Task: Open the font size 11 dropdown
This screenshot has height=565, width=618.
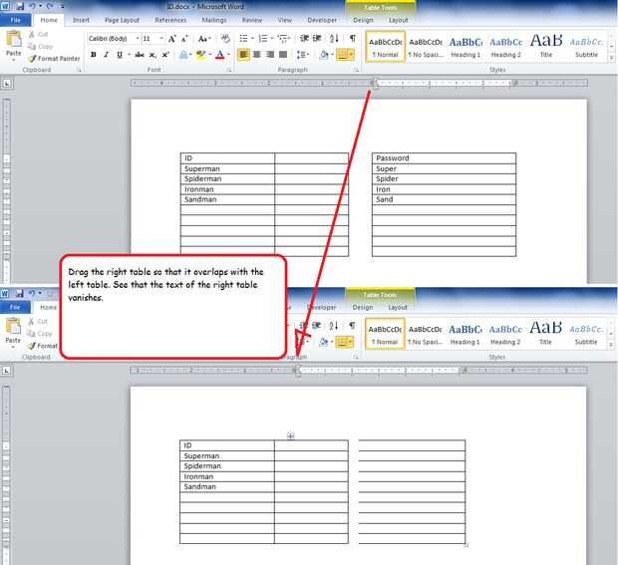Action: [x=161, y=38]
